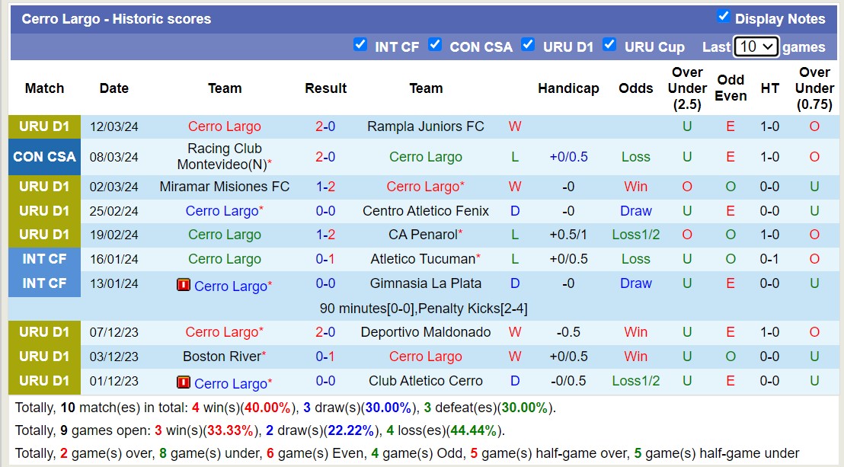Image resolution: width=844 pixels, height=467 pixels.
Task: Click the 2-0 result against Deportivo Maldonado
Action: point(325,332)
